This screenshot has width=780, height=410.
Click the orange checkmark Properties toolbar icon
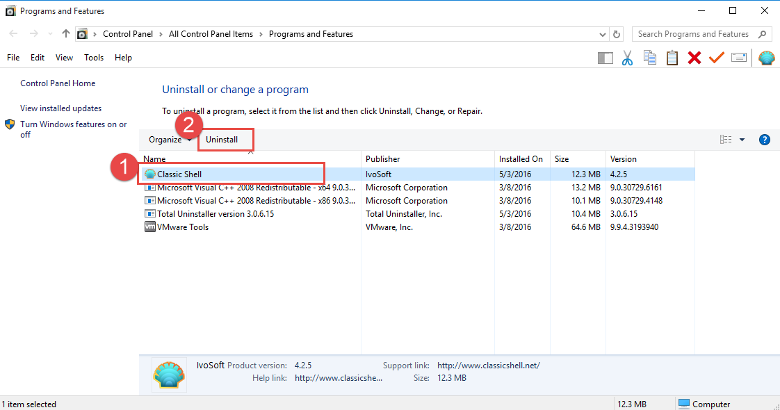[x=716, y=58]
